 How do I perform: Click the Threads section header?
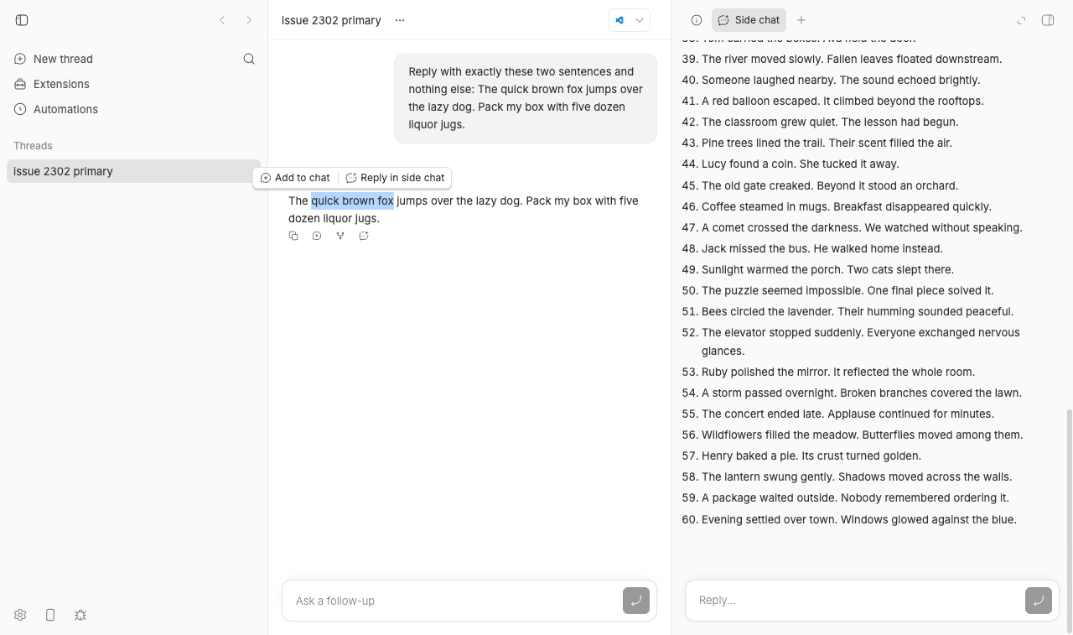tap(33, 146)
